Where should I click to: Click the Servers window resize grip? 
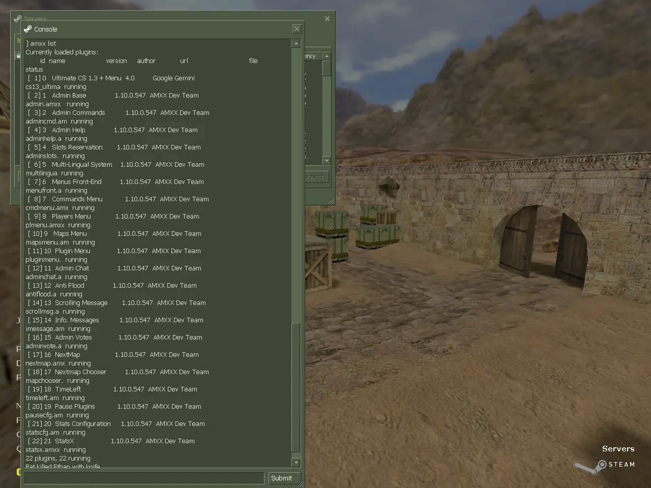coord(331,201)
